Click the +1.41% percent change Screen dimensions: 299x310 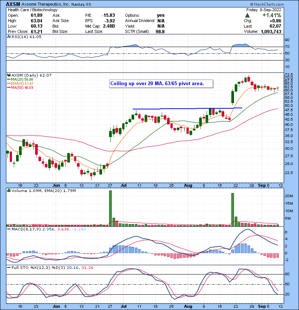[272, 15]
